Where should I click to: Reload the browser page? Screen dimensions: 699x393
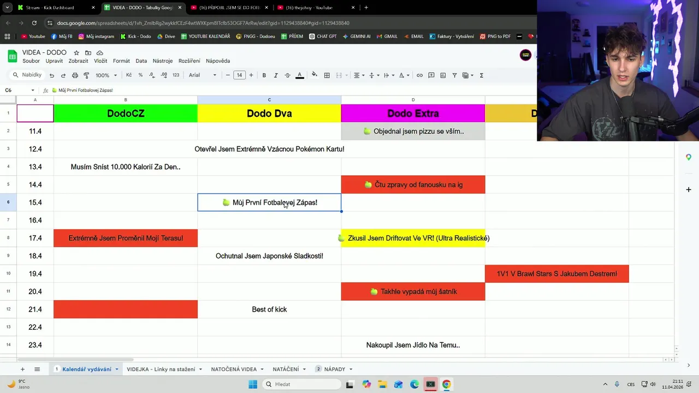coord(34,23)
